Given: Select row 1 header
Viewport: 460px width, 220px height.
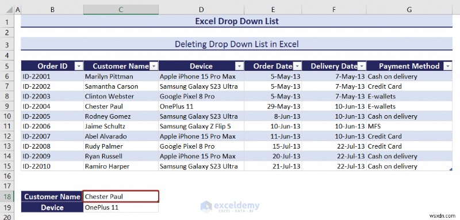Looking at the screenshot, I should 7,22.
